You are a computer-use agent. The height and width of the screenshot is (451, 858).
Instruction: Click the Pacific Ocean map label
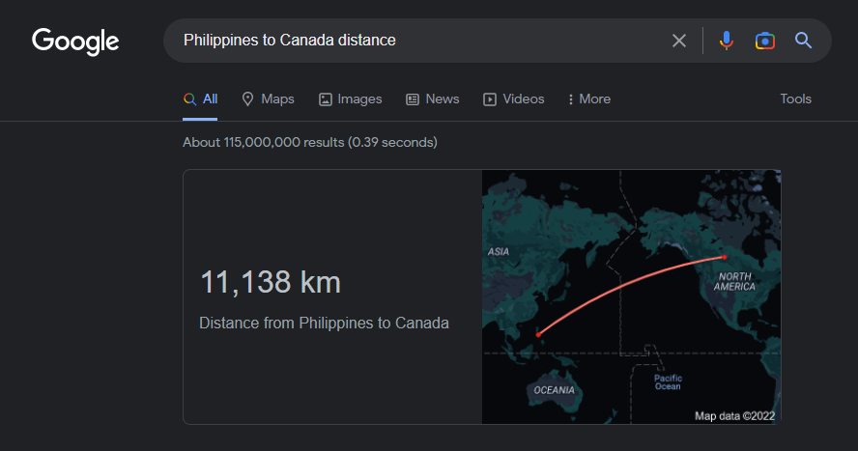coord(668,382)
